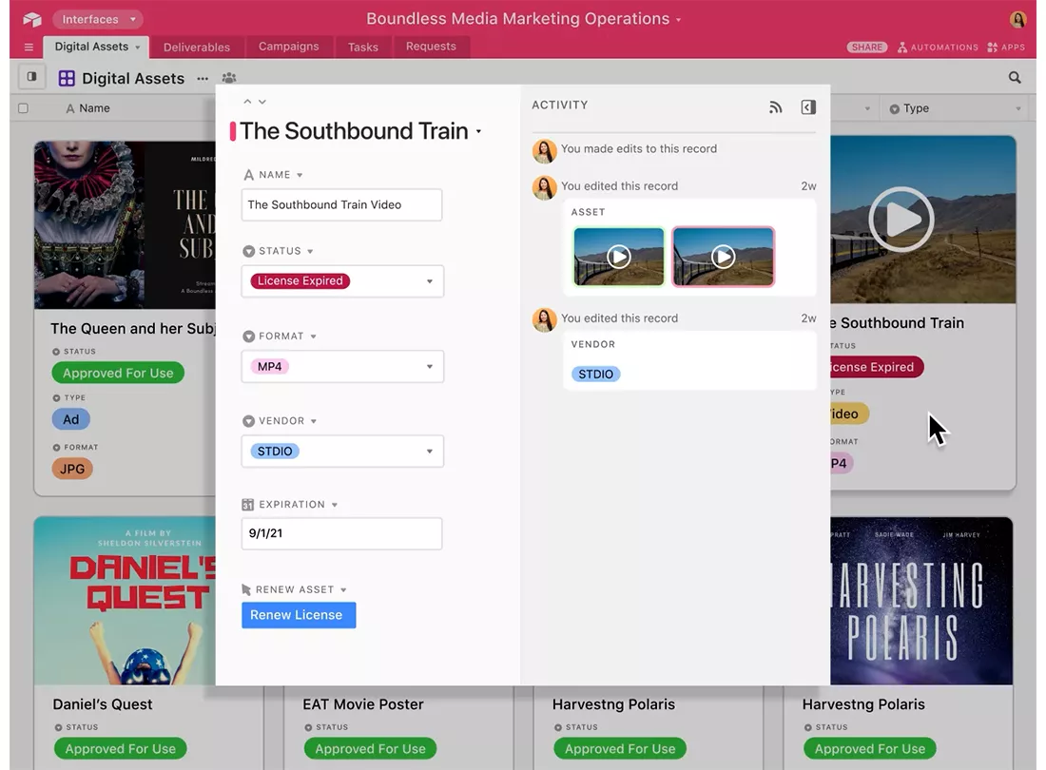Toggle the views sidebar icon
Screen dimensions: 1046x770
[x=31, y=77]
